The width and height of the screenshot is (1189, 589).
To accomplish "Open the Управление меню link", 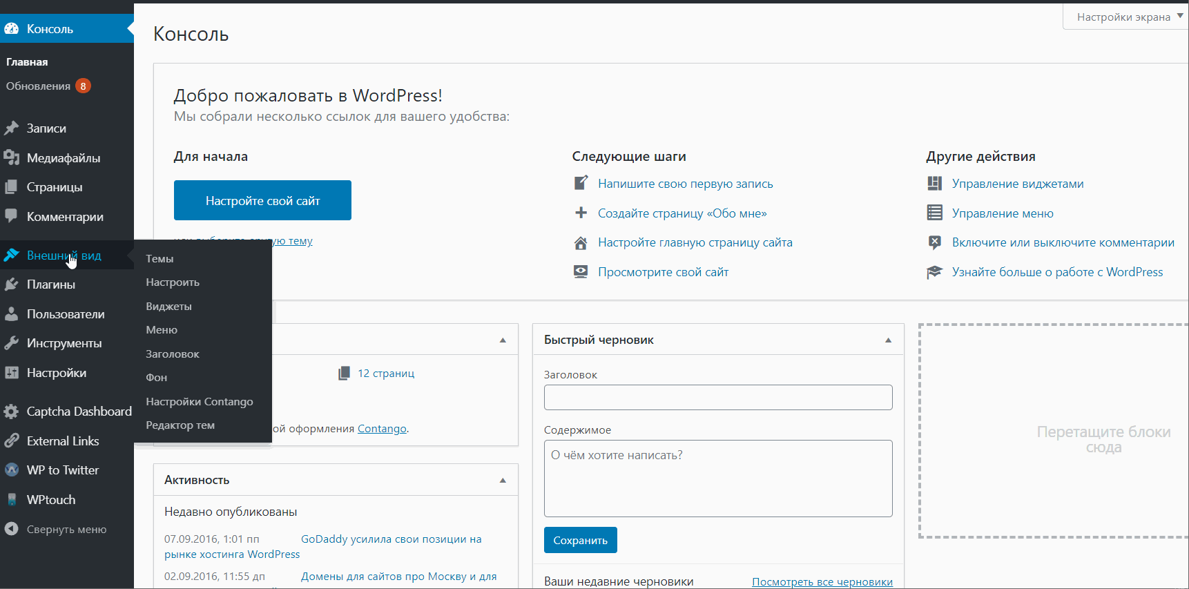I will (x=1003, y=213).
